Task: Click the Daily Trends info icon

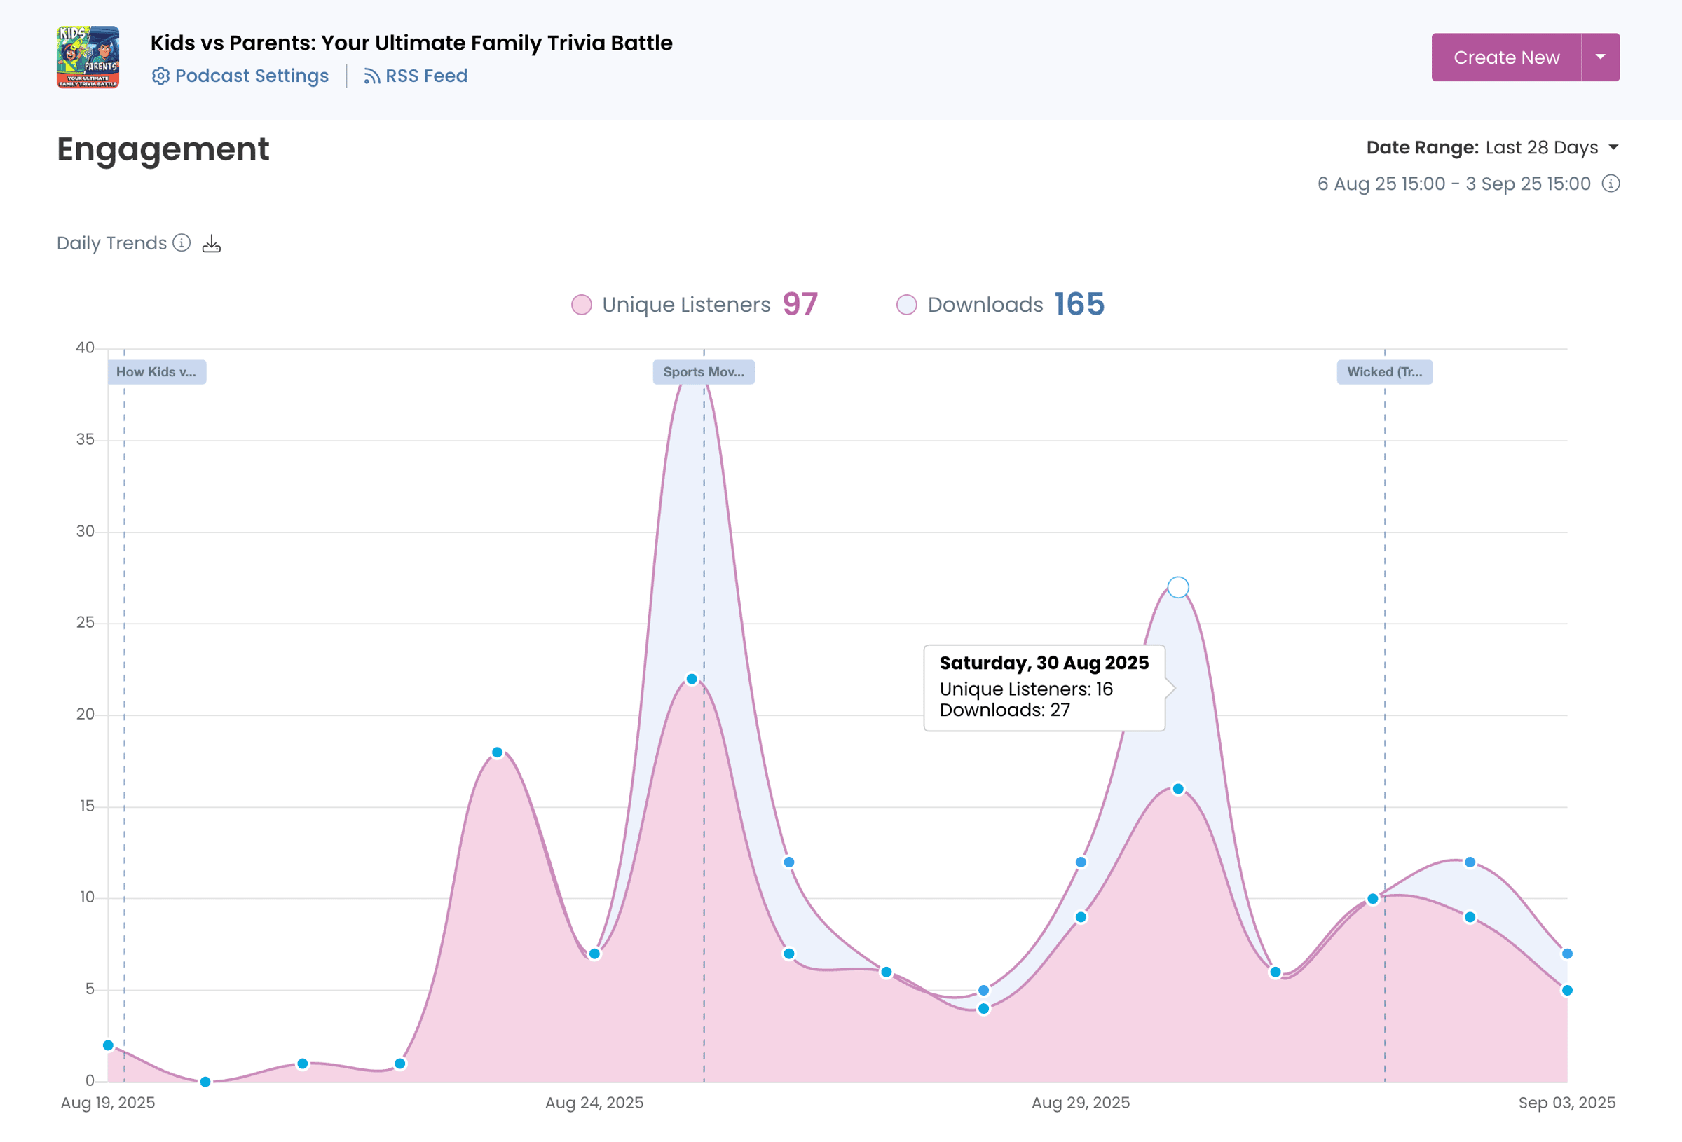Action: click(182, 242)
